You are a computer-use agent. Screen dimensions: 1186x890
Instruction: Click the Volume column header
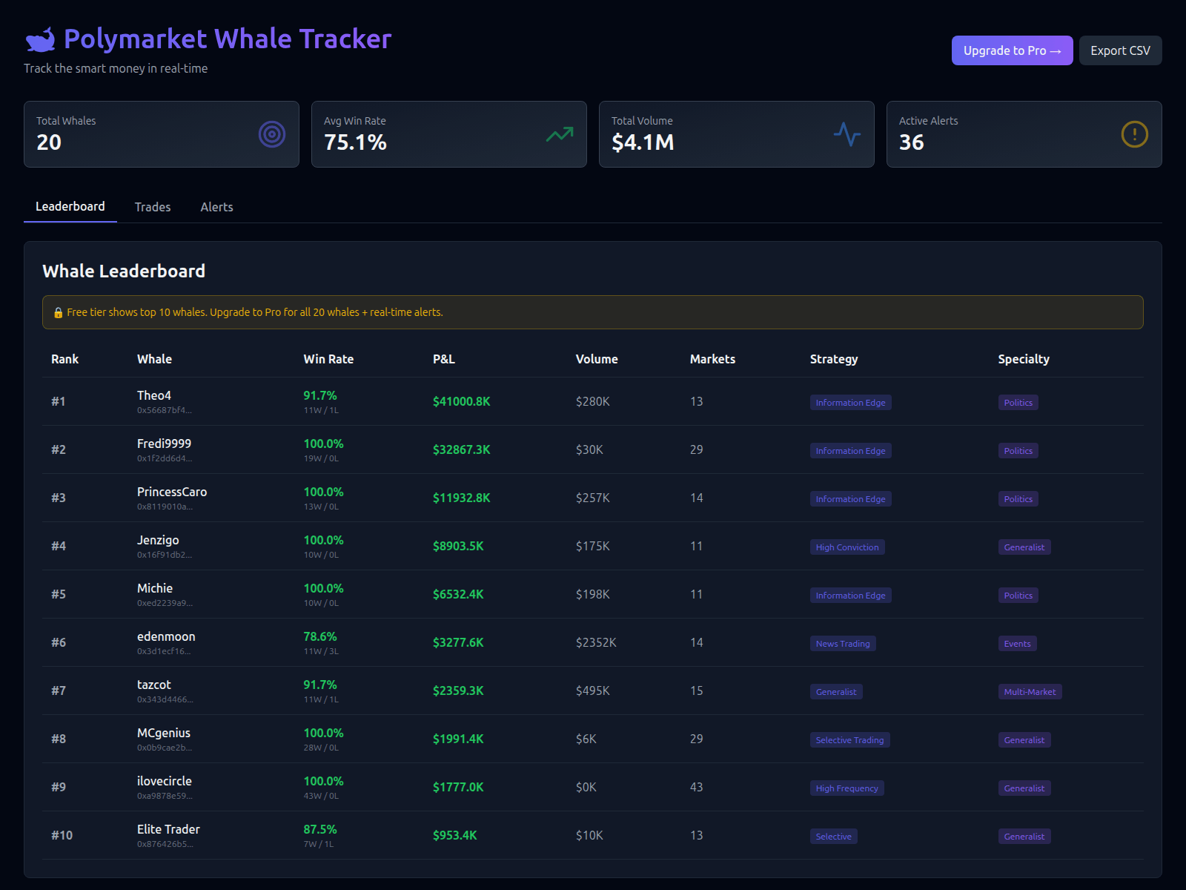(597, 359)
